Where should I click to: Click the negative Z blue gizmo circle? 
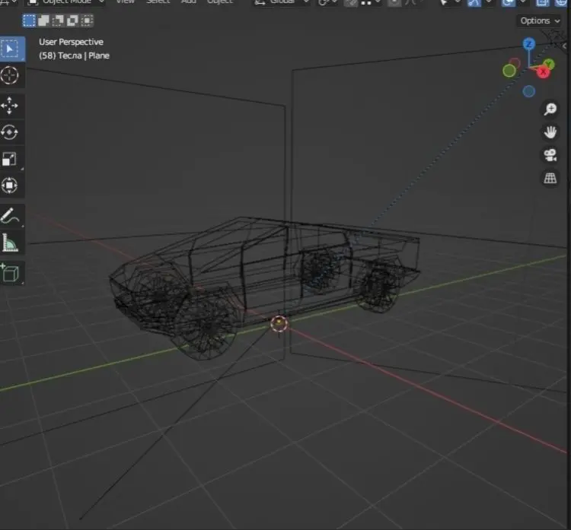(529, 91)
